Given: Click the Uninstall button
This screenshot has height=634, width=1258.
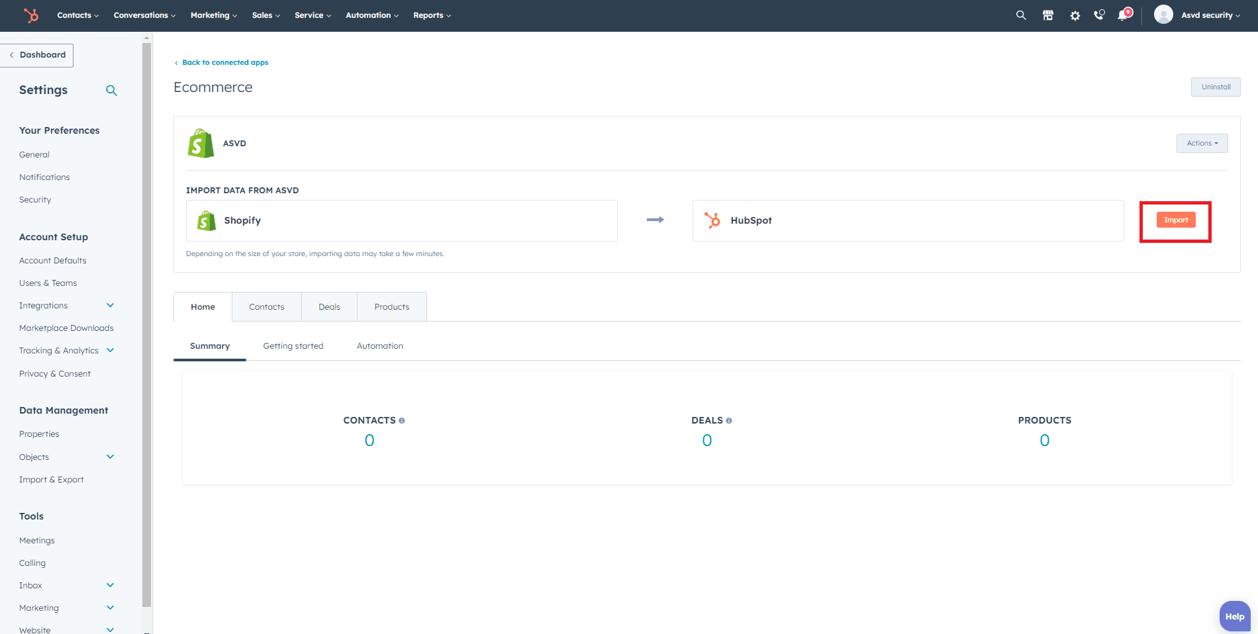Looking at the screenshot, I should click(x=1216, y=87).
